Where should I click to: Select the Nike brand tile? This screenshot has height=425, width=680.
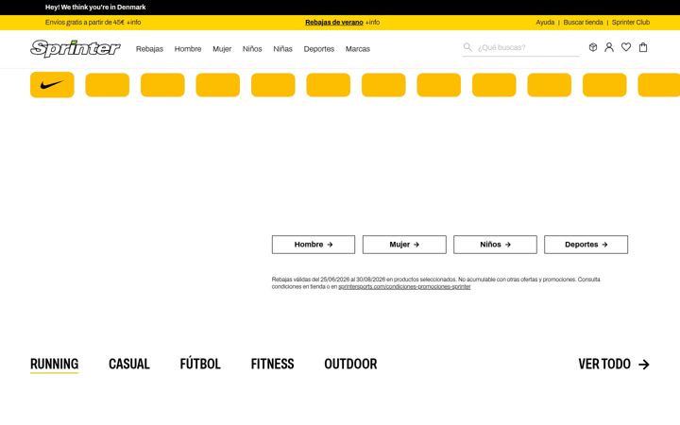pos(52,85)
